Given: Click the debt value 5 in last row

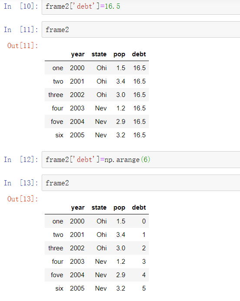Looking at the screenshot, I should (x=144, y=288).
